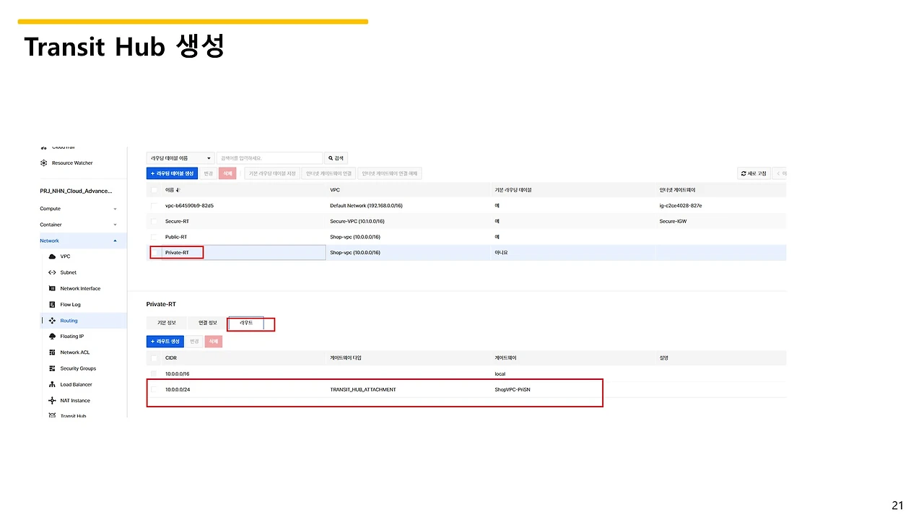Click the Security Groups icon
Screen dimensions: 924x520
52,368
